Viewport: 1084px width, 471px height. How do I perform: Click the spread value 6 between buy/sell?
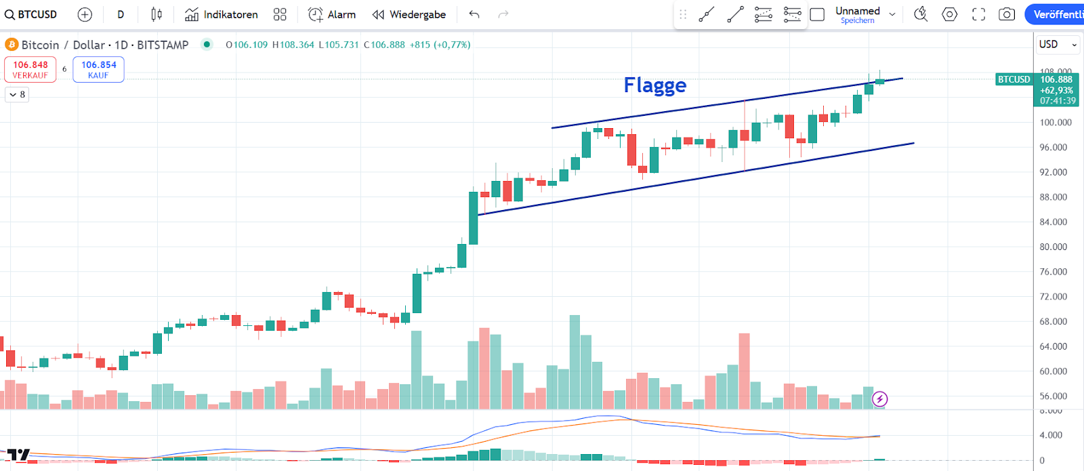point(64,69)
